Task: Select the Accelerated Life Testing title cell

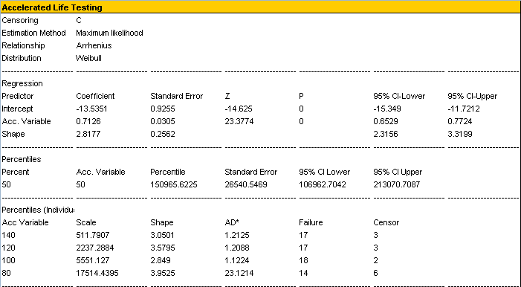Action: 52,7
